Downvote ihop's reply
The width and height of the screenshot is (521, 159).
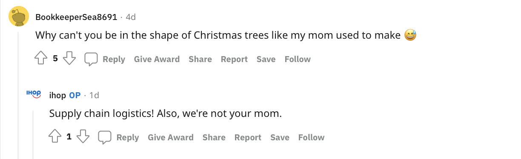click(83, 137)
